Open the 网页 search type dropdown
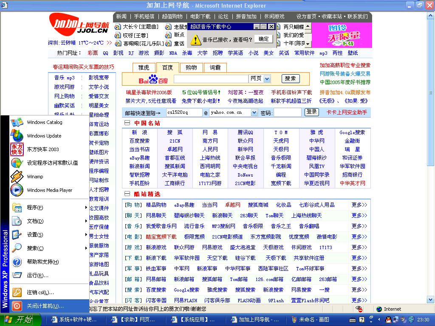This screenshot has height=326, width=435. (x=267, y=79)
